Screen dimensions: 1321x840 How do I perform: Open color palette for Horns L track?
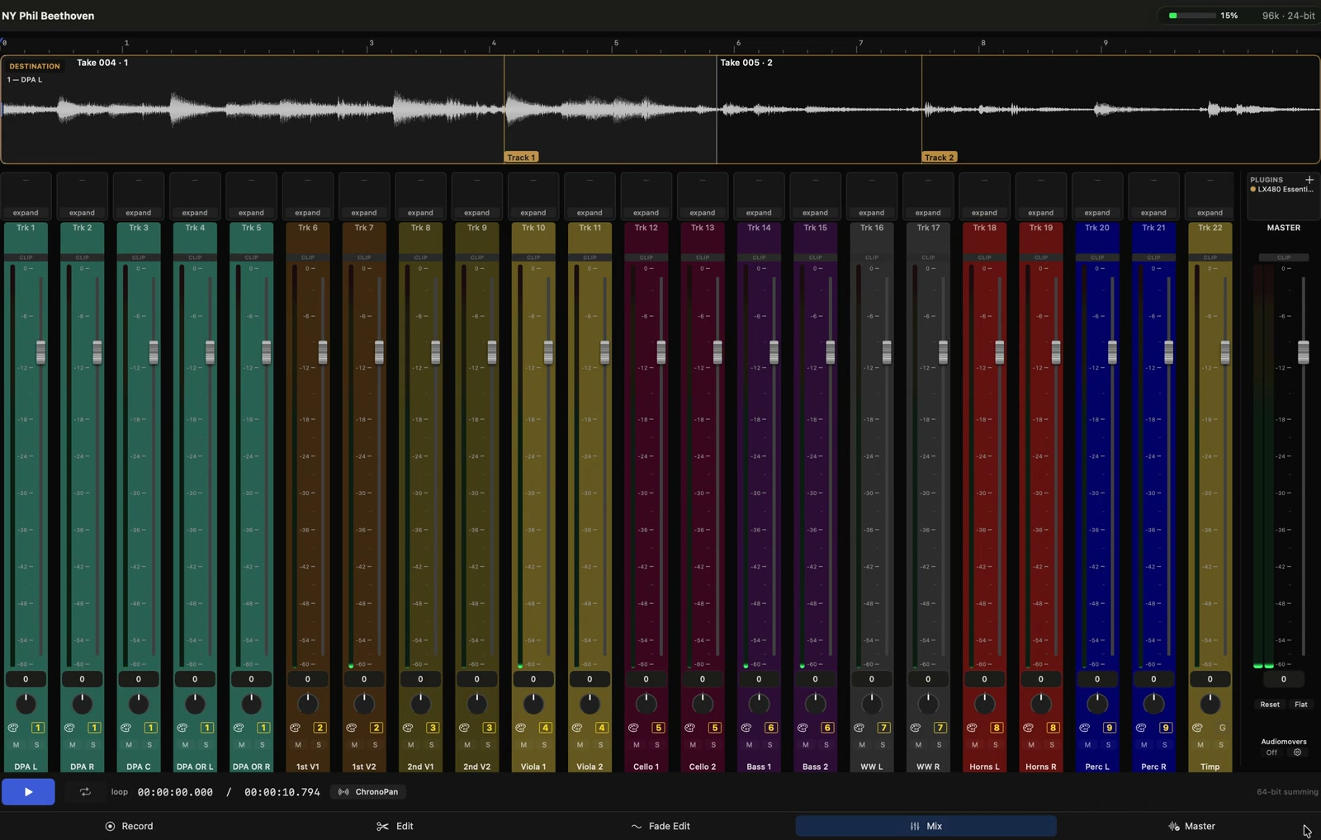972,728
